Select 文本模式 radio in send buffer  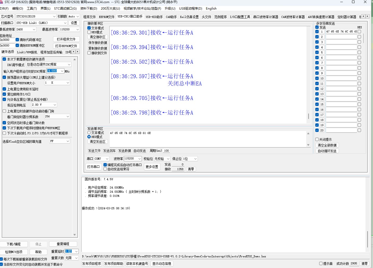[x=89, y=133]
